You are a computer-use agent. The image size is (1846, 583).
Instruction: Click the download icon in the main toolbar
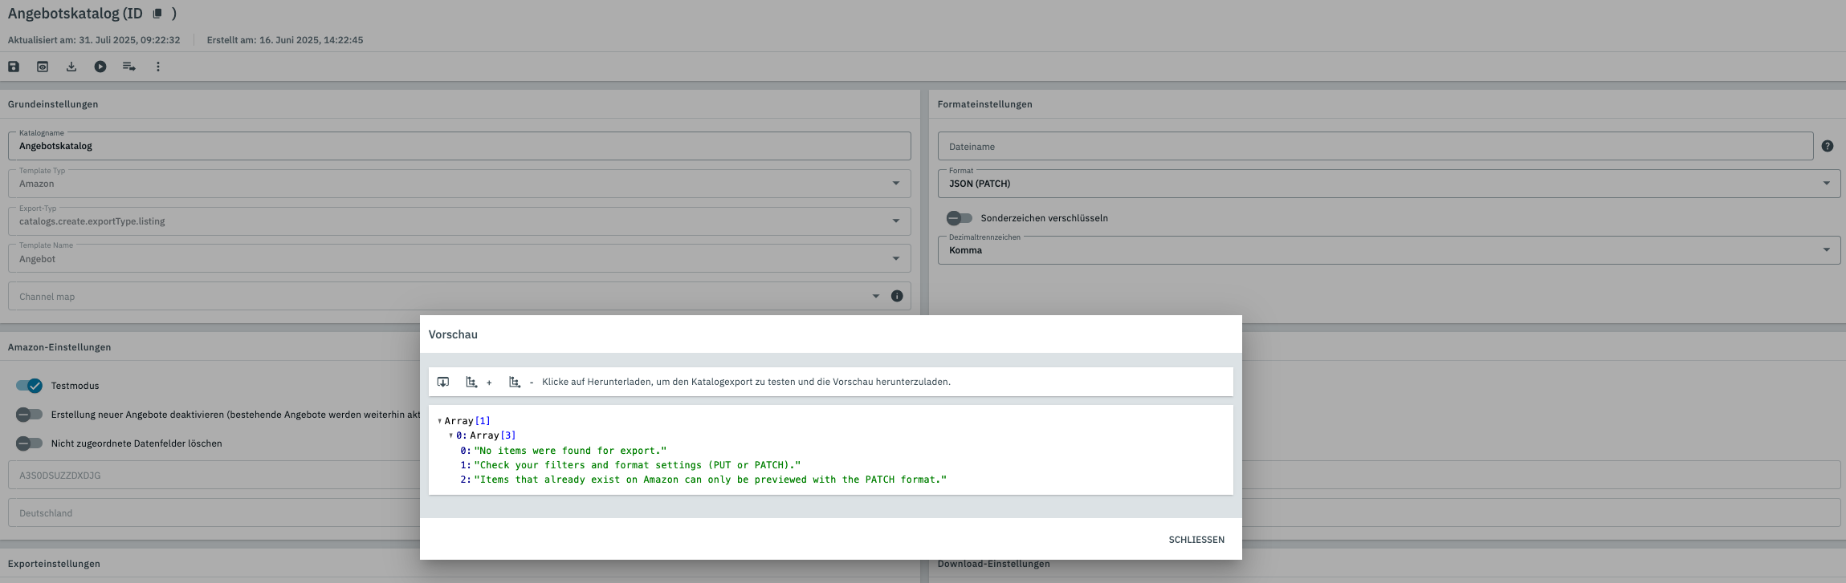[71, 67]
